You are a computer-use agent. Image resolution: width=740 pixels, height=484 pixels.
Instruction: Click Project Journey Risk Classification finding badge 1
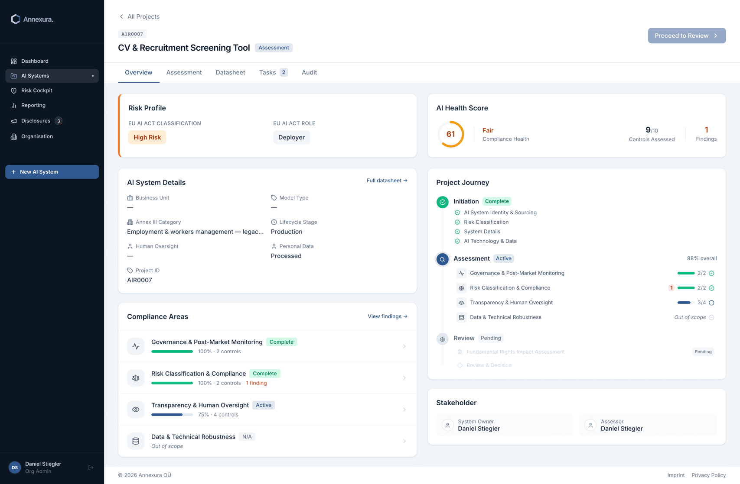pos(672,288)
